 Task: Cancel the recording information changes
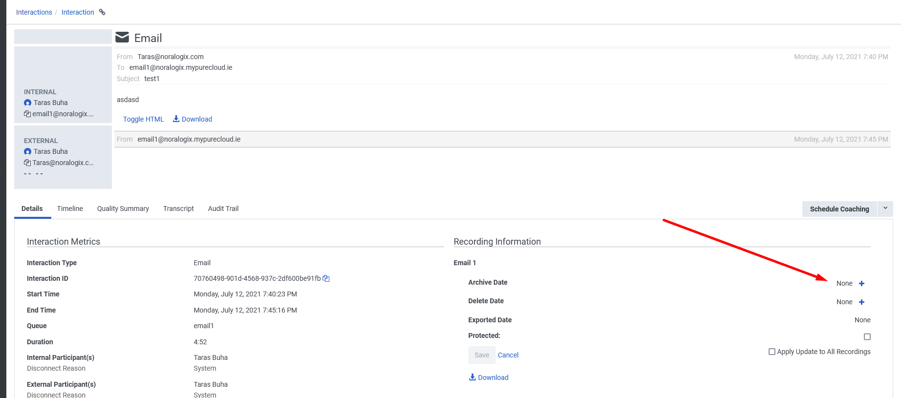508,355
